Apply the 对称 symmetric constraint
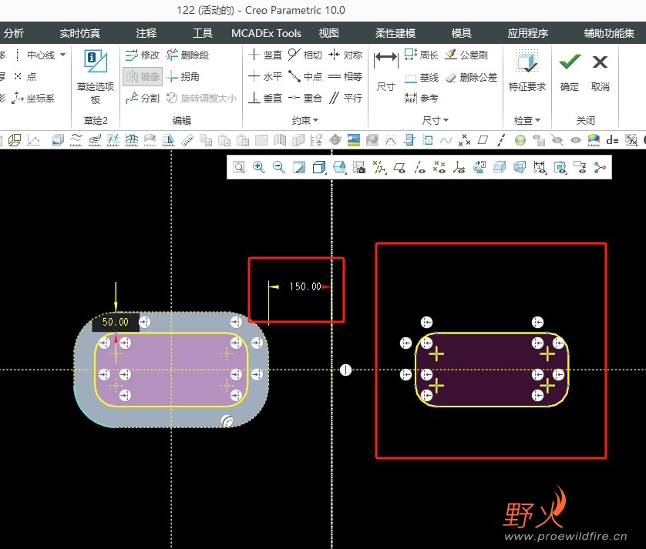646x549 pixels. [x=345, y=55]
